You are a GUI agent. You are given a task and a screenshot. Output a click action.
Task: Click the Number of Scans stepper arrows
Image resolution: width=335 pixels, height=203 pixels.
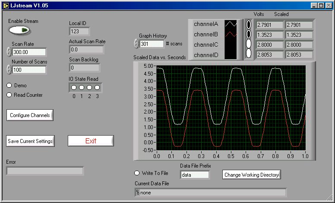[9, 70]
